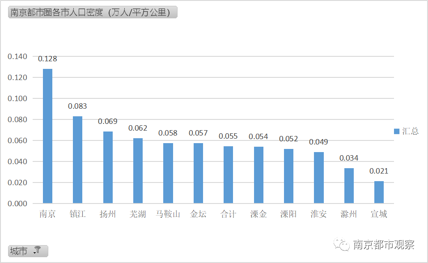The height and width of the screenshot is (263, 428).
Task: Select the data label 0.049
Action: (318, 142)
